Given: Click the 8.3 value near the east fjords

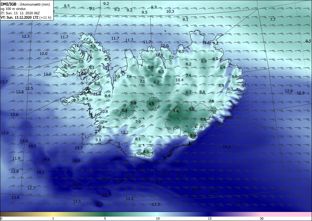Looking at the screenshot, I should (230, 89).
